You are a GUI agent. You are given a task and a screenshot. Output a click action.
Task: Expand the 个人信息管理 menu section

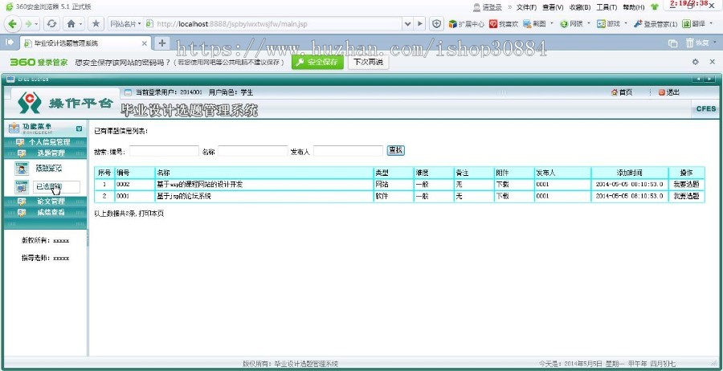45,142
